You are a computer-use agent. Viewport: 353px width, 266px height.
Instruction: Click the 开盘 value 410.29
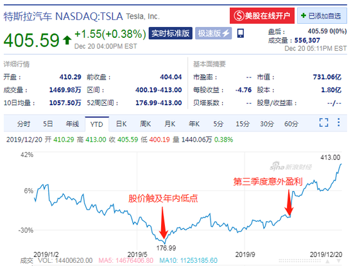tap(70, 77)
